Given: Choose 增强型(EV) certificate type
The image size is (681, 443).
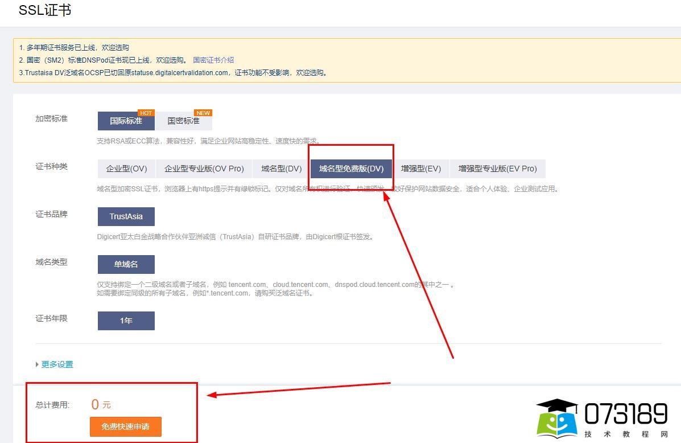Looking at the screenshot, I should (x=420, y=169).
